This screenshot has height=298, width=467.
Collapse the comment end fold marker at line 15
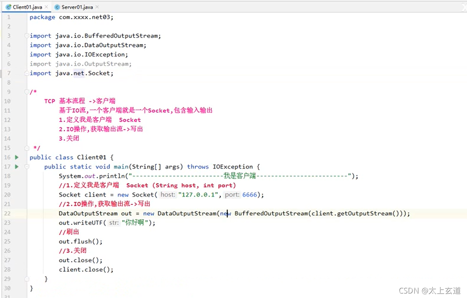point(27,148)
